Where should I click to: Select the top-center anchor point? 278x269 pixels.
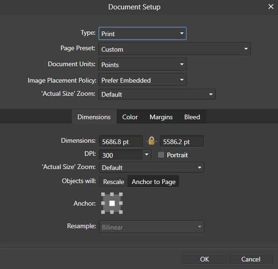pyautogui.click(x=112, y=194)
